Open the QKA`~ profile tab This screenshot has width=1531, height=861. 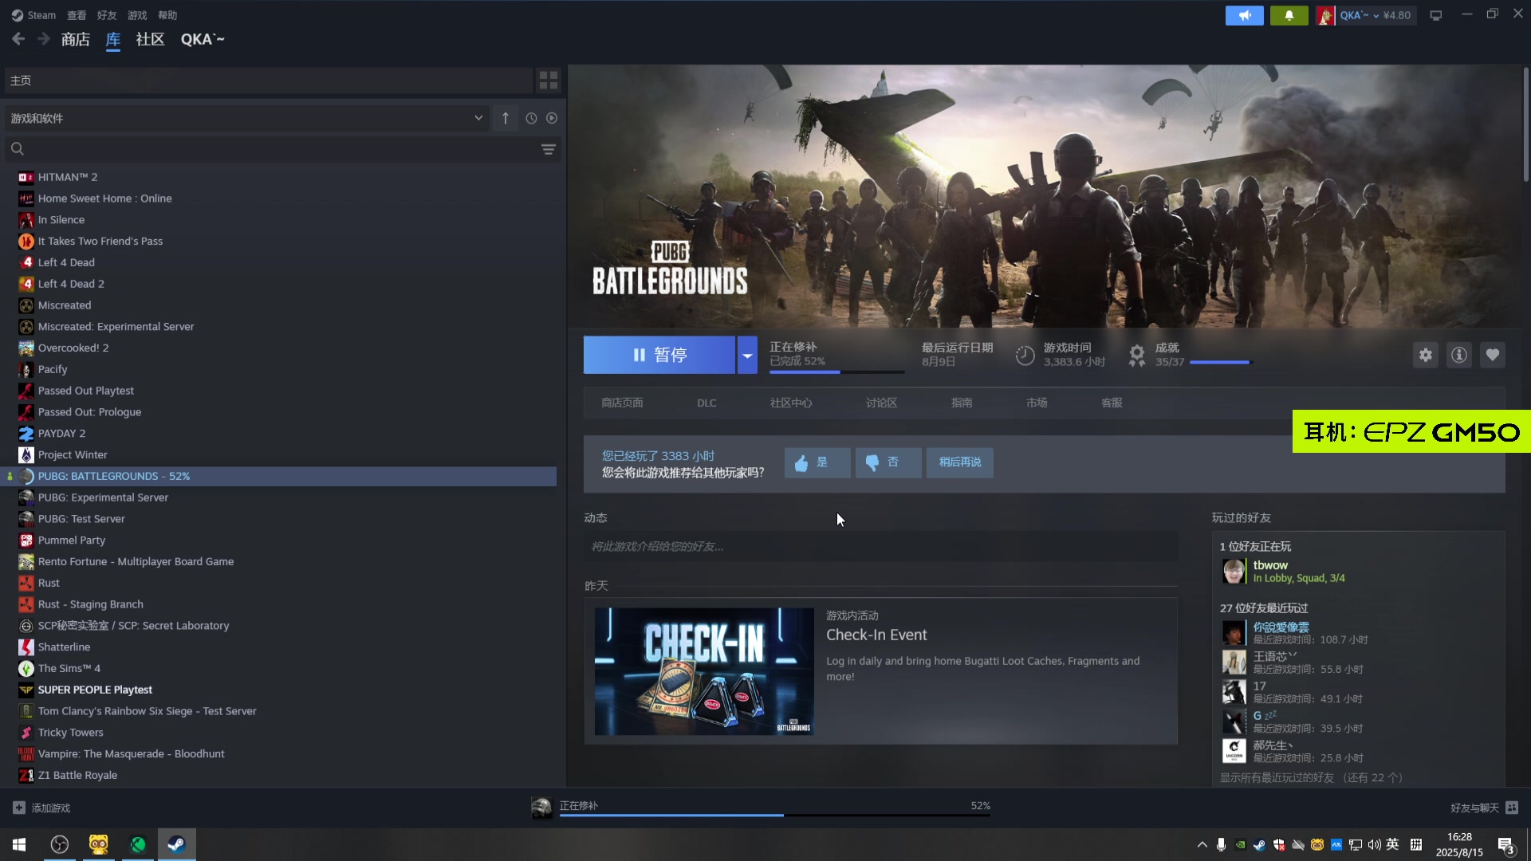(x=203, y=39)
